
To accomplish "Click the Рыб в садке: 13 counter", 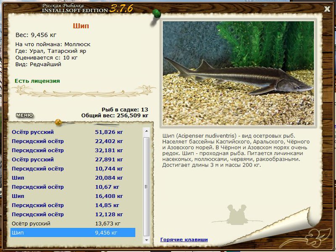I will (125, 109).
